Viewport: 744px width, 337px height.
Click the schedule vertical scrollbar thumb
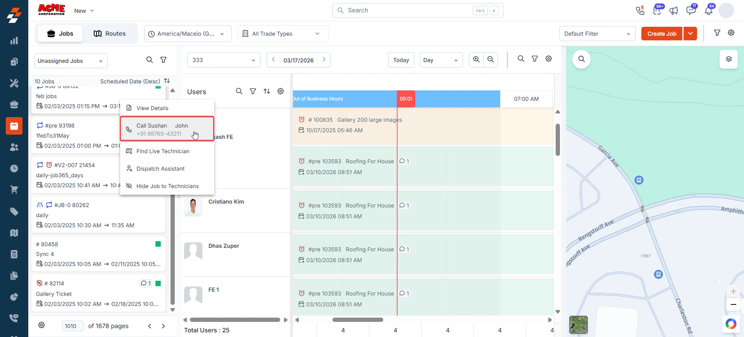tap(558, 140)
